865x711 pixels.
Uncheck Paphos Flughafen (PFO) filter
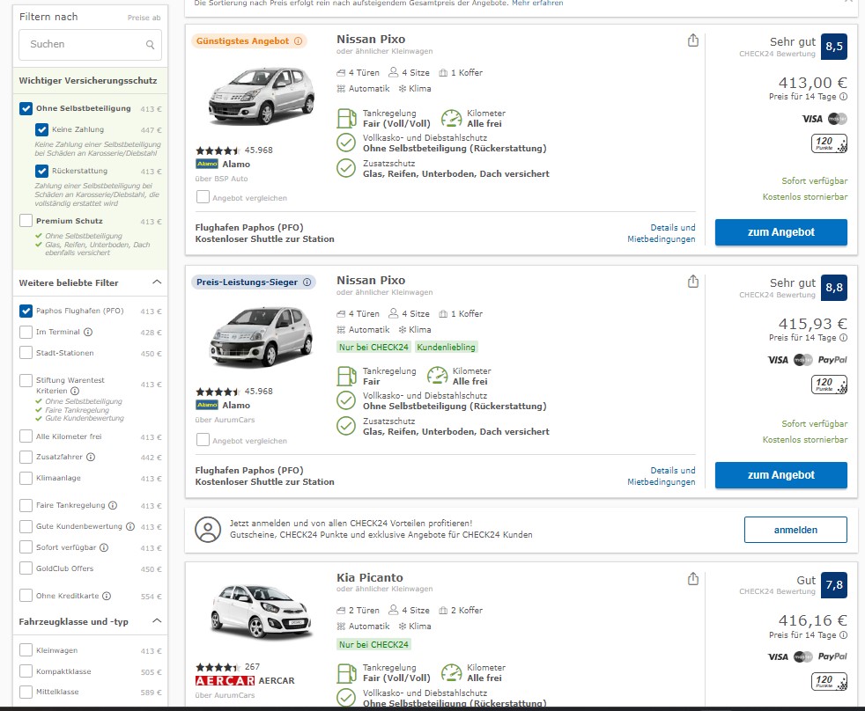pyautogui.click(x=26, y=311)
